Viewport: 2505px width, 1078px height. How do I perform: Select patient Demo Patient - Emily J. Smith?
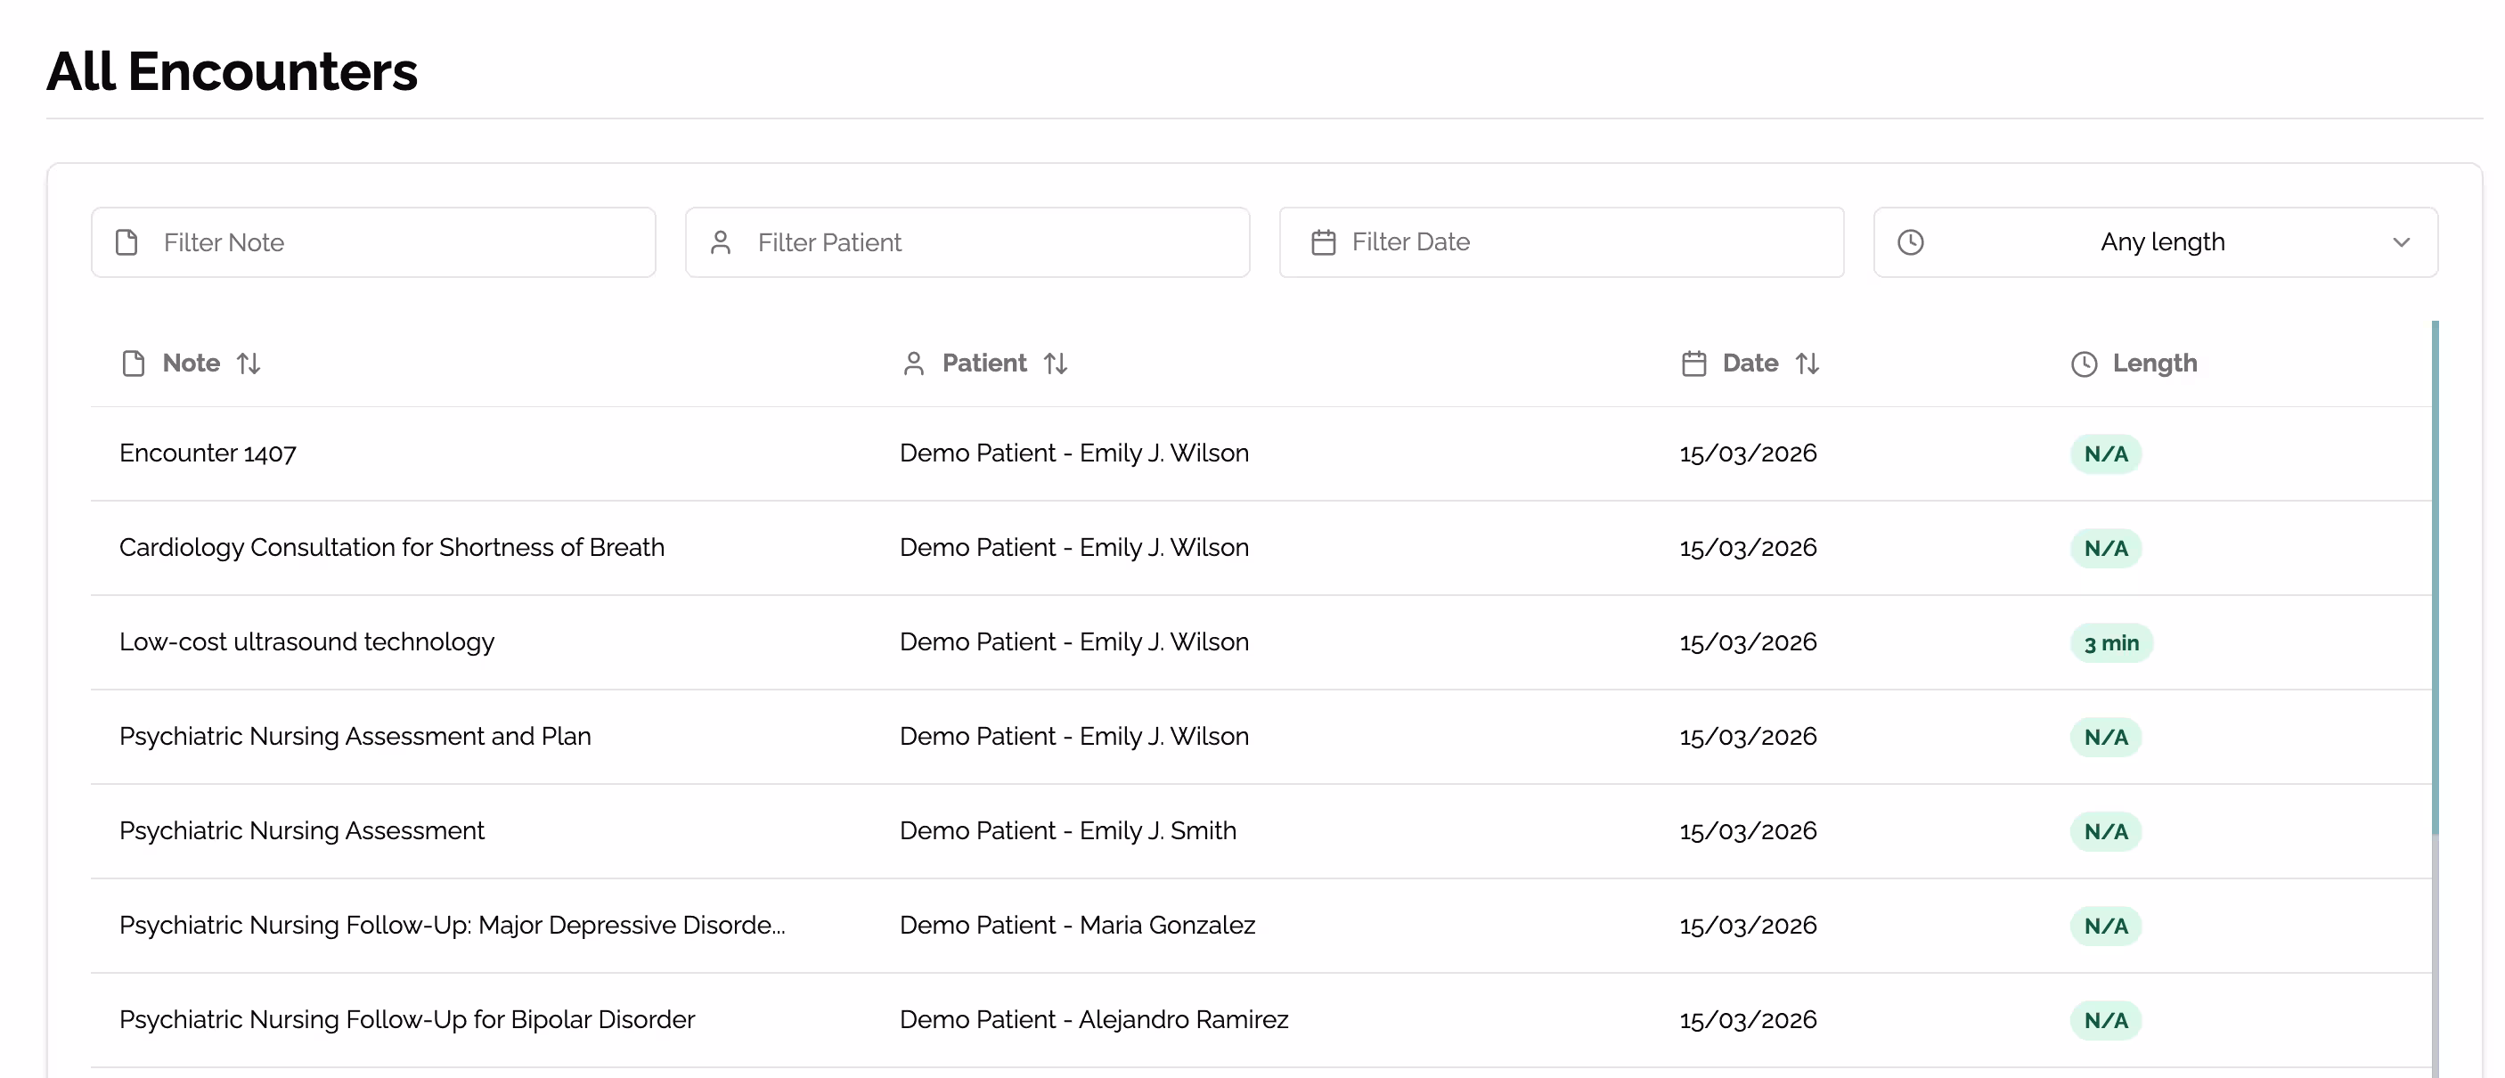pos(1068,831)
